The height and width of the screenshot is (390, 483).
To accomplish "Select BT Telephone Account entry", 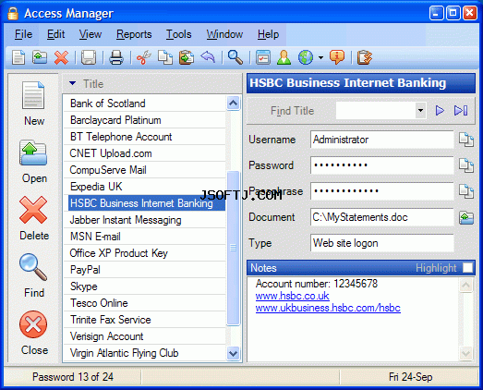I will 144,137.
